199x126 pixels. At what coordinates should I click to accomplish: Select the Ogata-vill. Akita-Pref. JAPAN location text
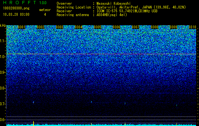pyautogui.click(x=141, y=7)
